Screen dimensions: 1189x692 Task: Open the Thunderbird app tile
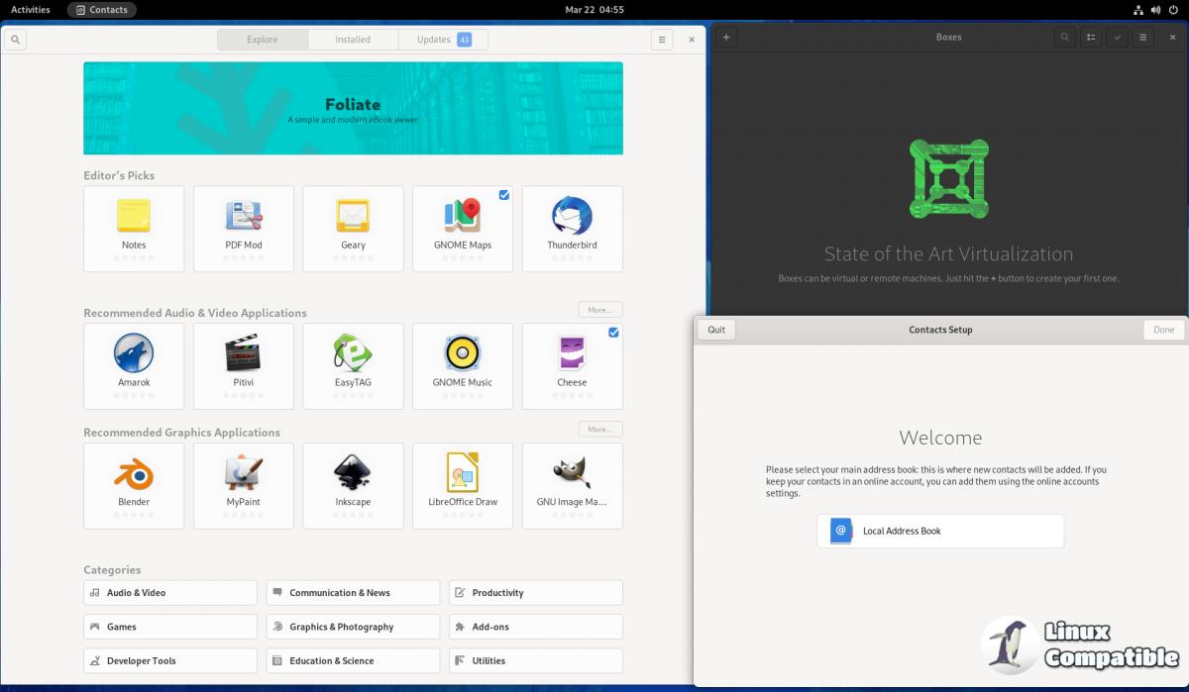point(572,217)
